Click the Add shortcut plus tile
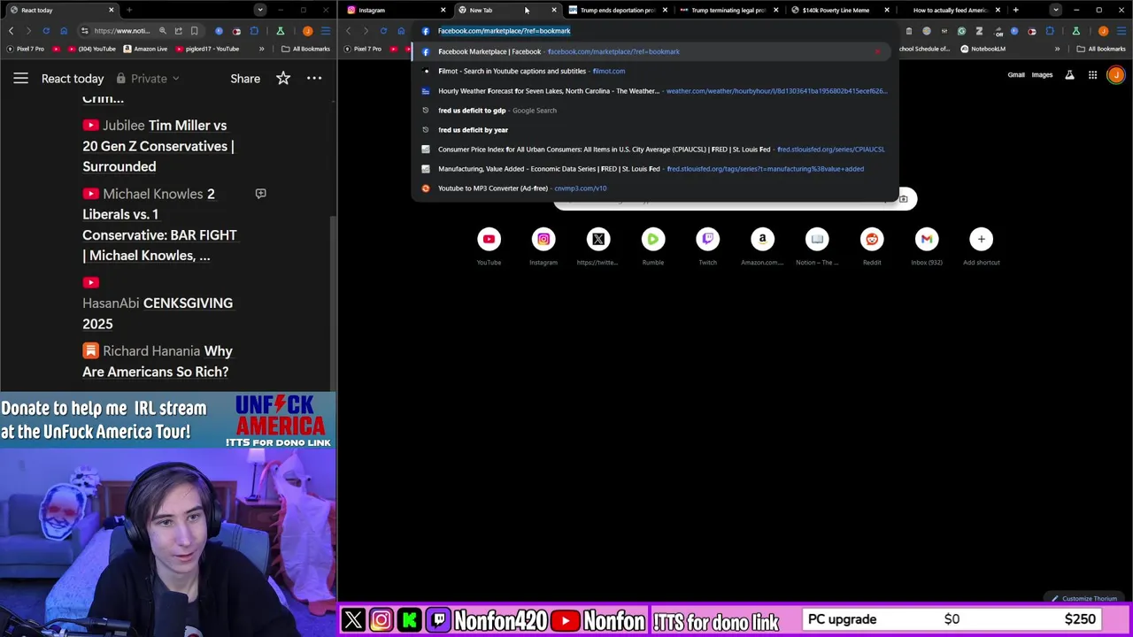 [981, 245]
